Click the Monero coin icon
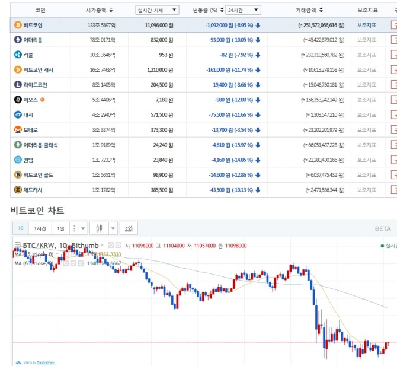This screenshot has width=397, height=366. click(x=18, y=130)
